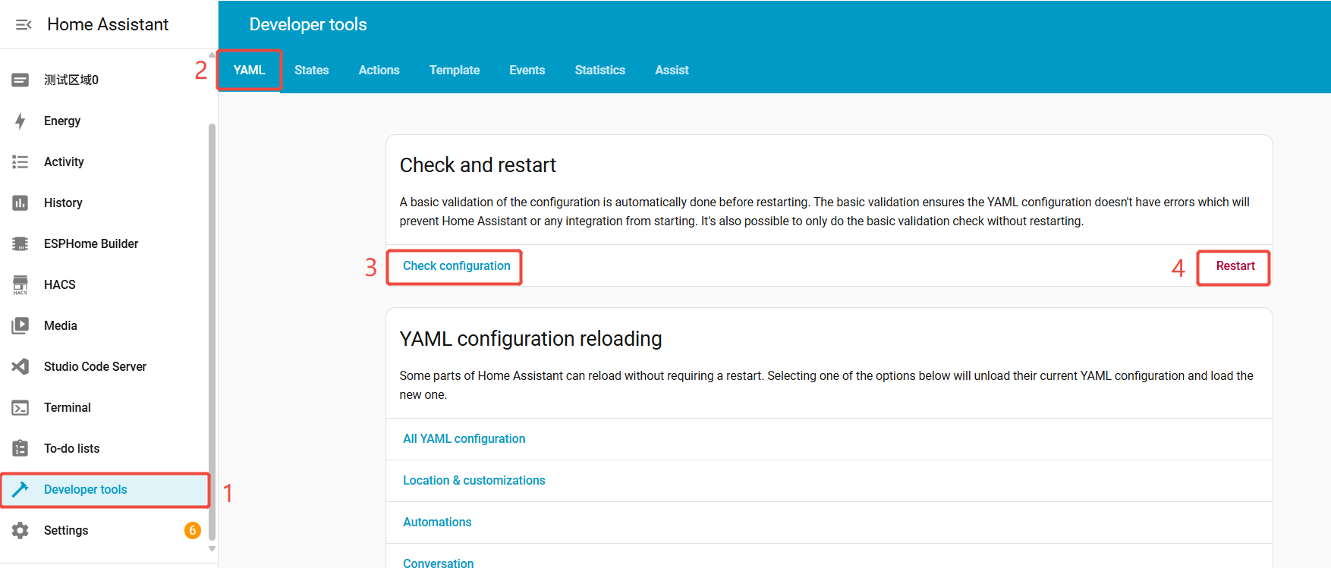
Task: Reload Location & customizations
Action: 474,480
